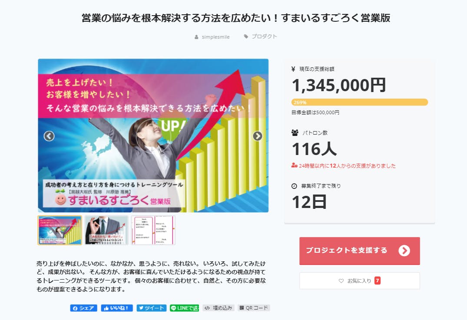Click the プロジェクトを支援する button
This screenshot has width=467, height=320.
(359, 251)
